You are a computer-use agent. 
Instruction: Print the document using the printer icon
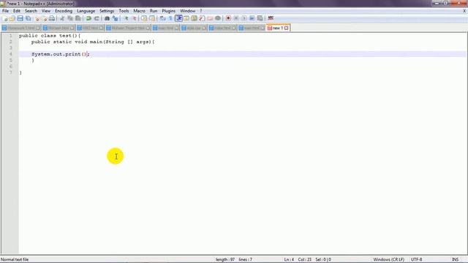[x=52, y=18]
